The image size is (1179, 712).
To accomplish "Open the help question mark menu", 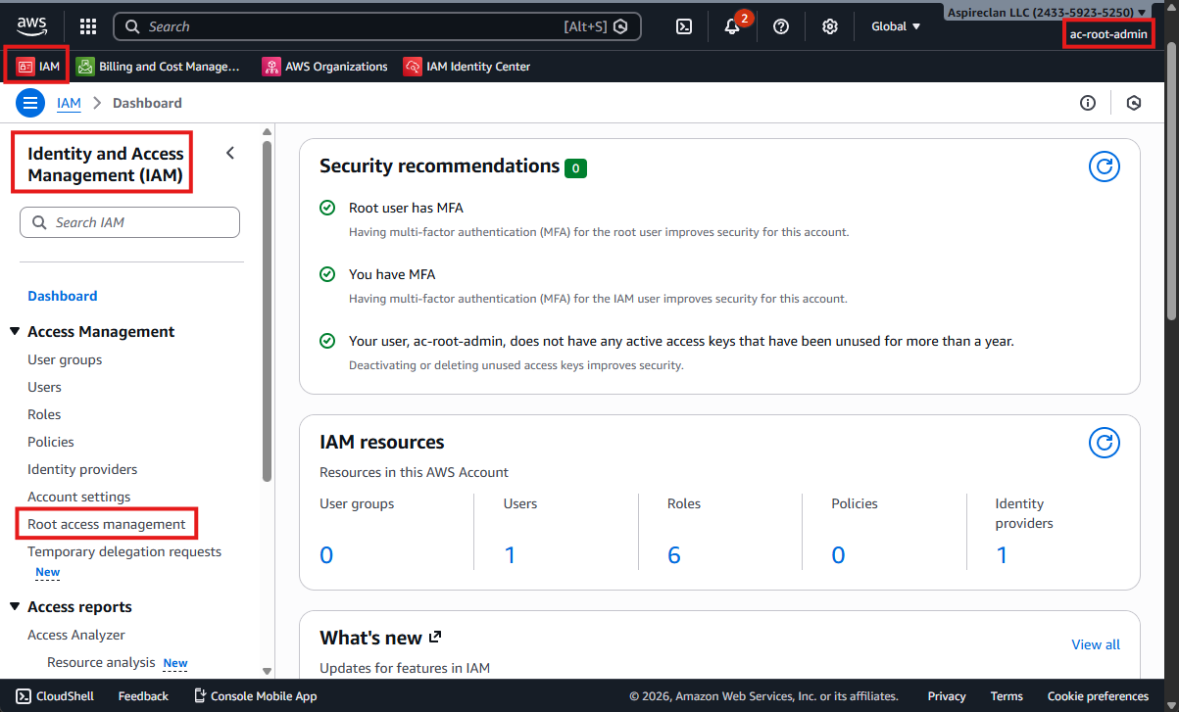I will pos(781,26).
